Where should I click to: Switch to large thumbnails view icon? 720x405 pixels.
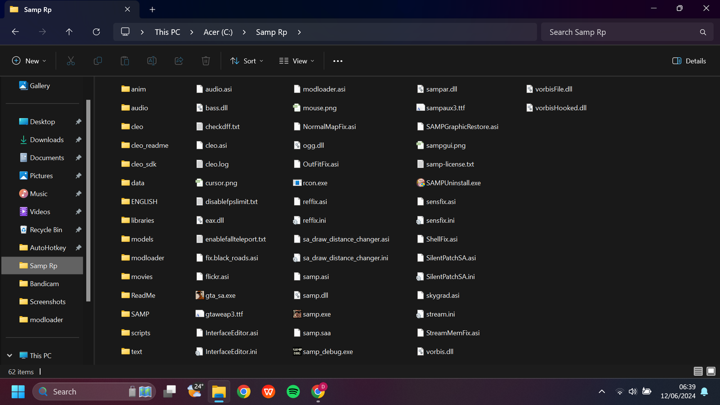[711, 371]
